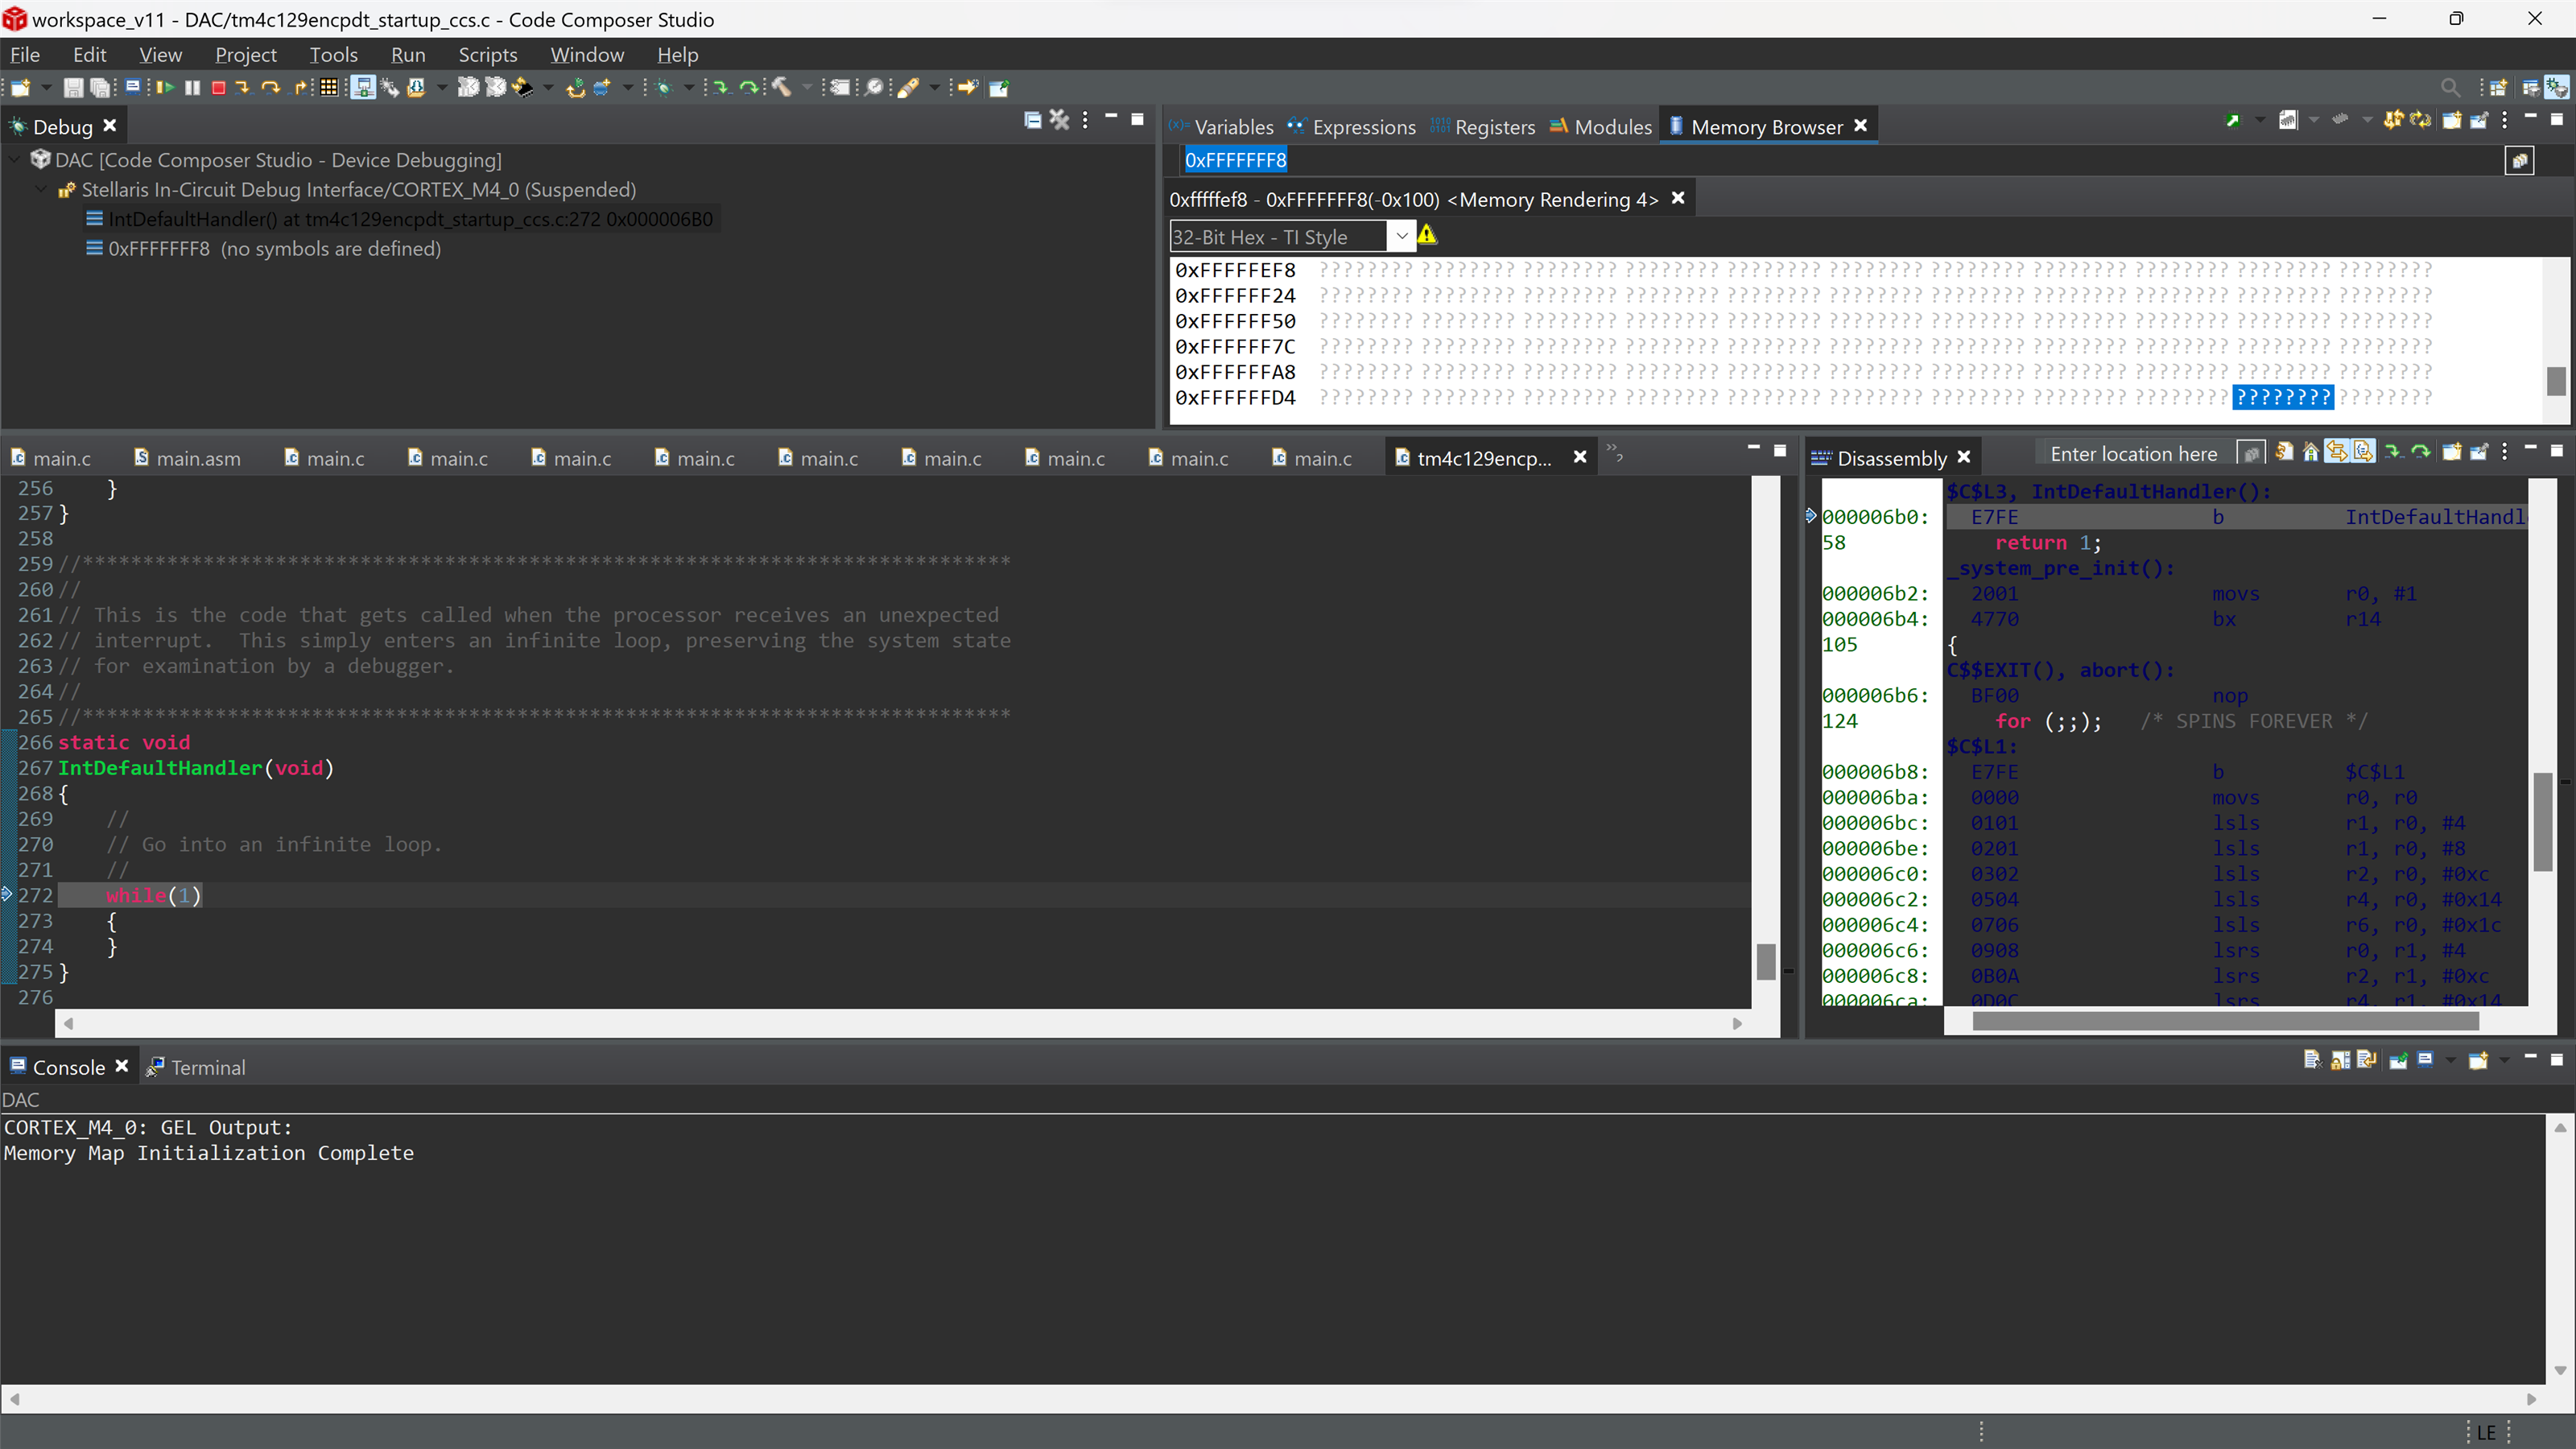Image resolution: width=2576 pixels, height=1449 pixels.
Task: Select the 0xFFFFFFF8 no-symbols stack frame
Action: tap(263, 248)
